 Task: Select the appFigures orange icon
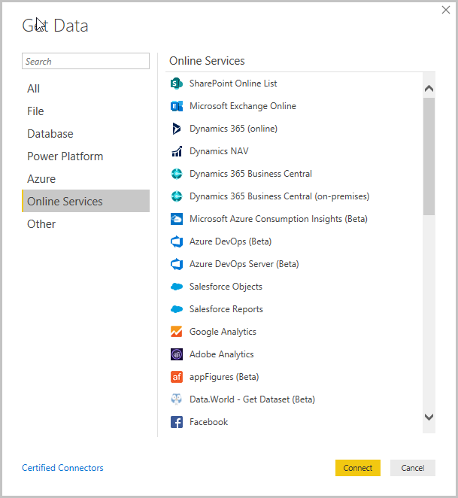tap(177, 377)
